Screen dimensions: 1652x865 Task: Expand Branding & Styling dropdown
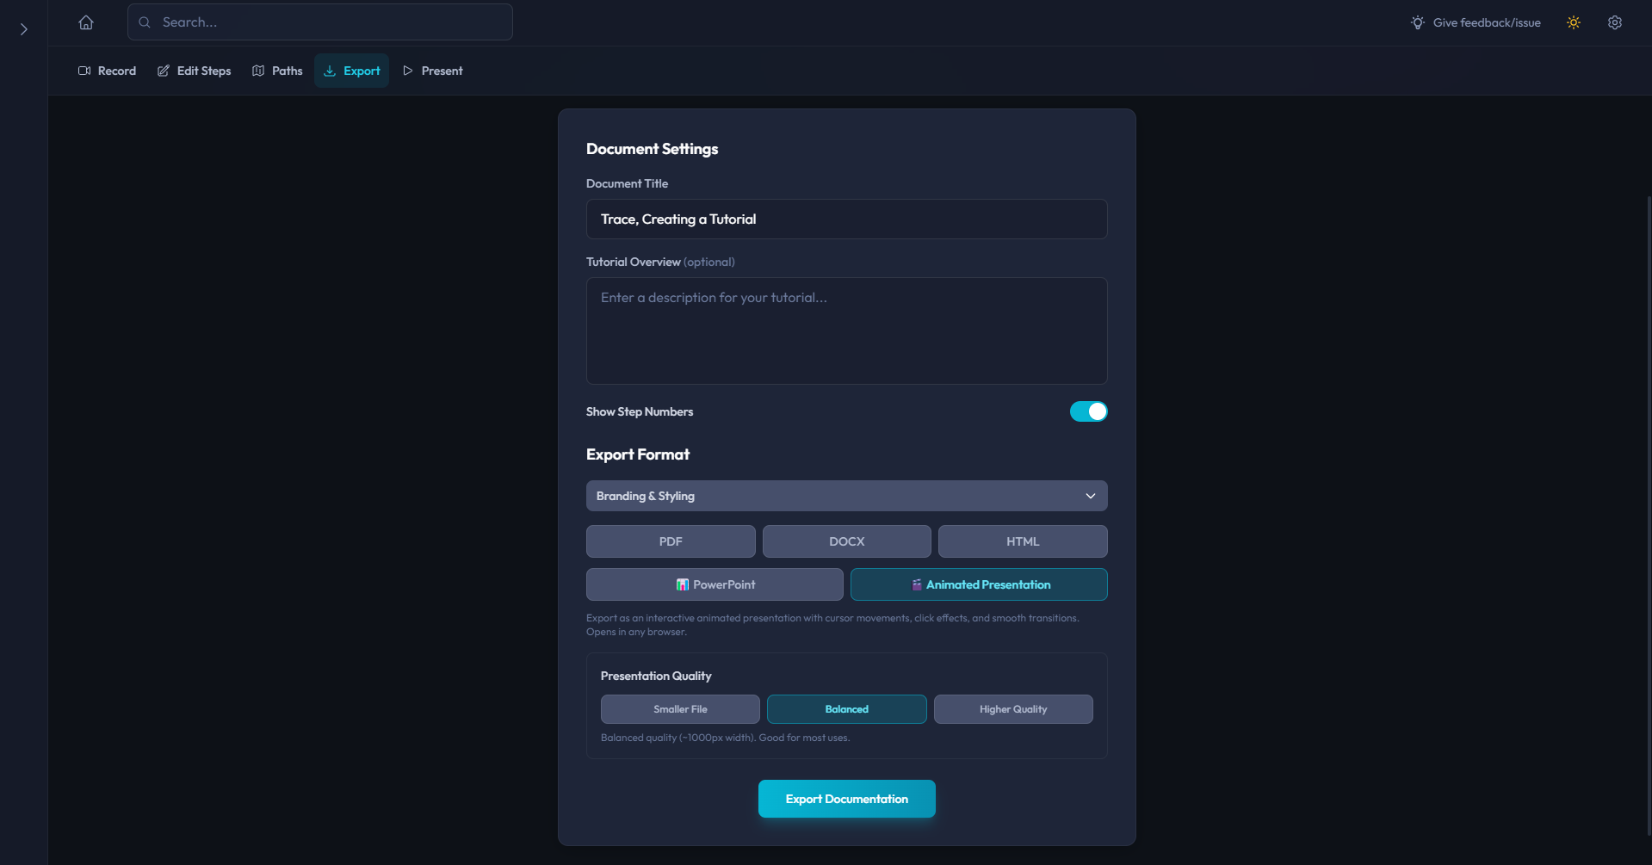pos(846,496)
